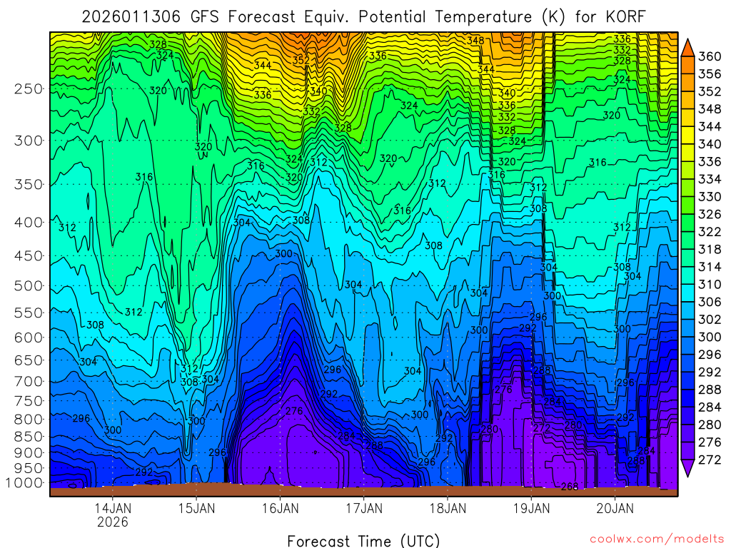731x548 pixels.
Task: Click the 326 value on the color legend
Action: point(710,214)
